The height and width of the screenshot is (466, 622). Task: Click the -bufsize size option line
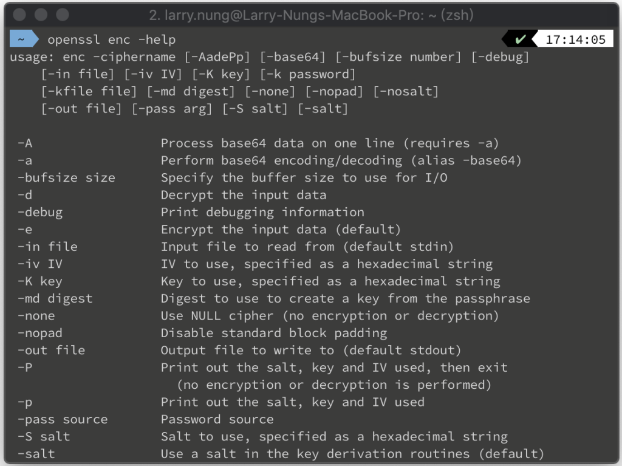point(66,177)
